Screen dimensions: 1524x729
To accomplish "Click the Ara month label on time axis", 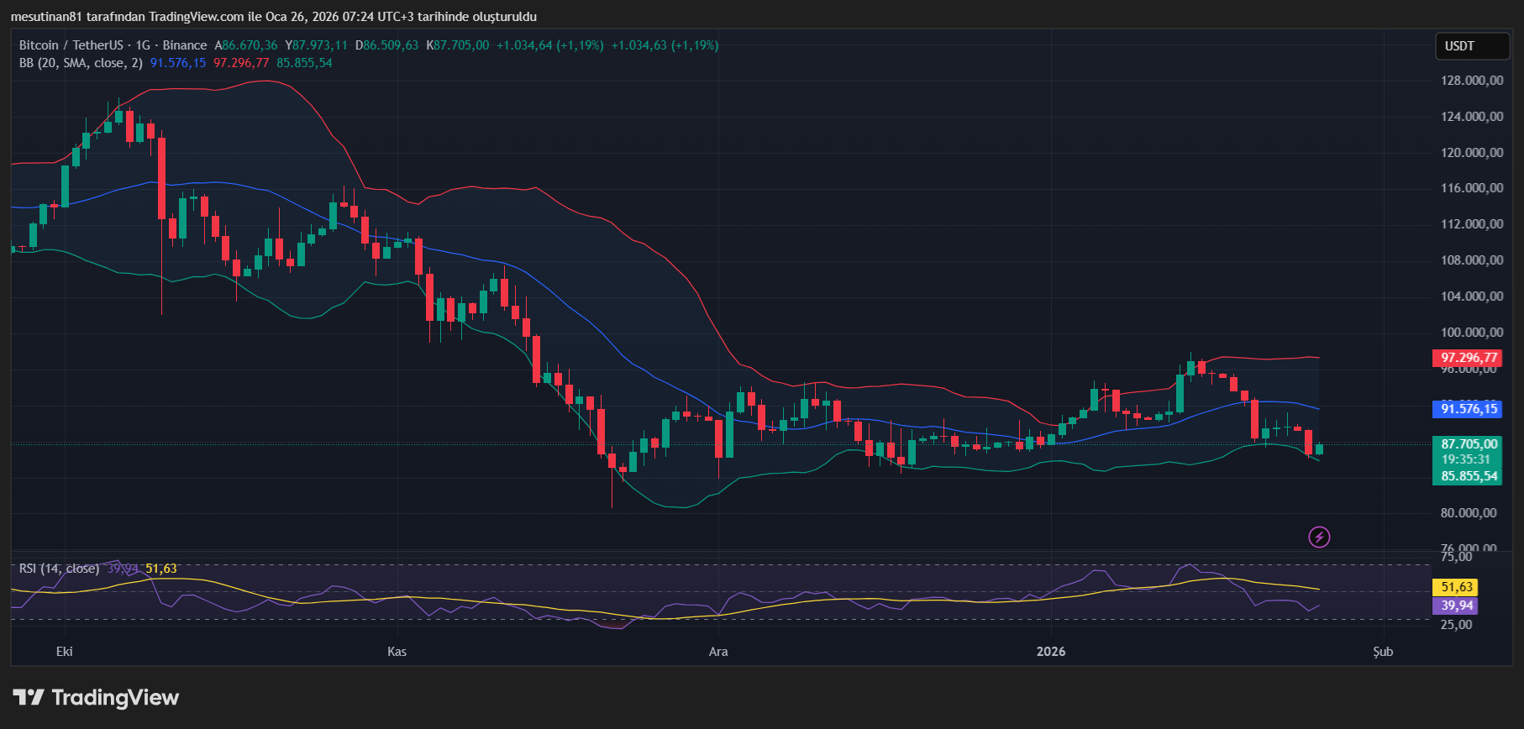I will (718, 652).
